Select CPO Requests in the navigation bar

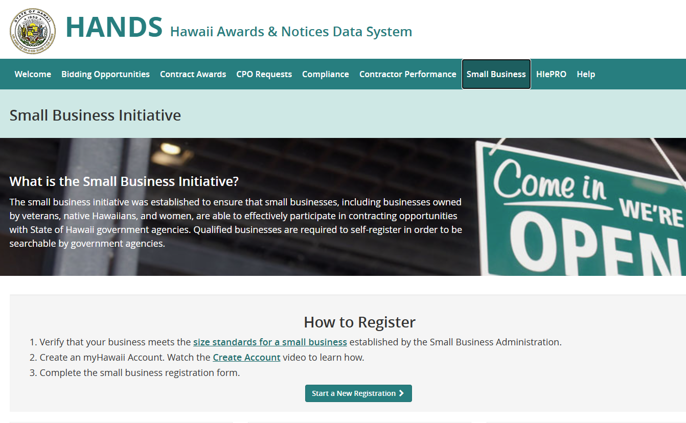pos(264,74)
